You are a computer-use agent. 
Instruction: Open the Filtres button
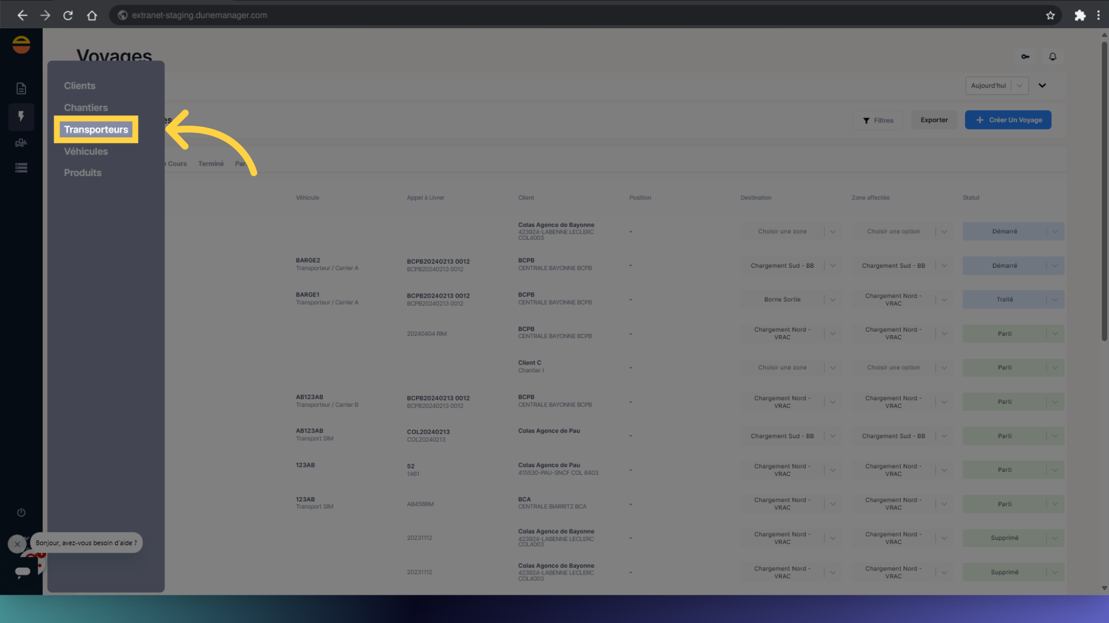[878, 121]
